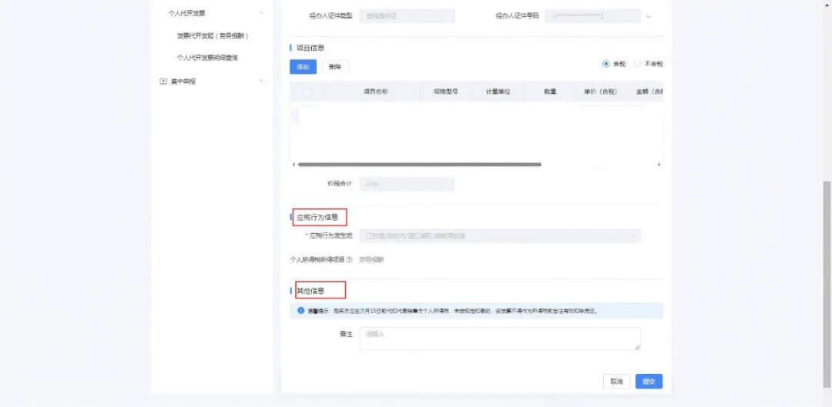
Task: Click the 计量单位 column header
Action: (x=498, y=92)
